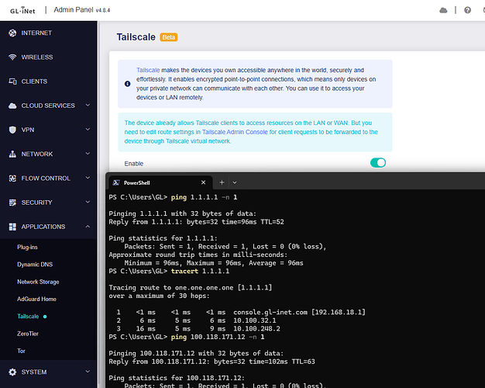Open Dynamic DNS page
The height and width of the screenshot is (388, 485).
pyautogui.click(x=35, y=265)
